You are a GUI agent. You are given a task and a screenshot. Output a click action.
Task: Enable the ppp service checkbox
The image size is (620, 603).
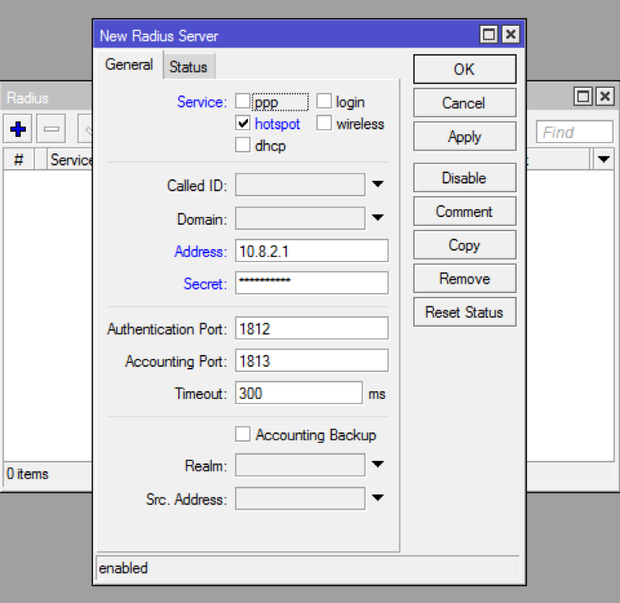point(243,102)
